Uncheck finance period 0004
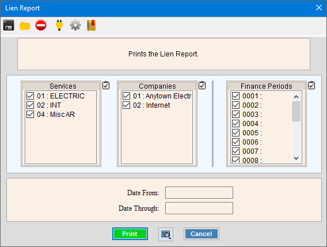The width and height of the screenshot is (327, 247). (235, 123)
